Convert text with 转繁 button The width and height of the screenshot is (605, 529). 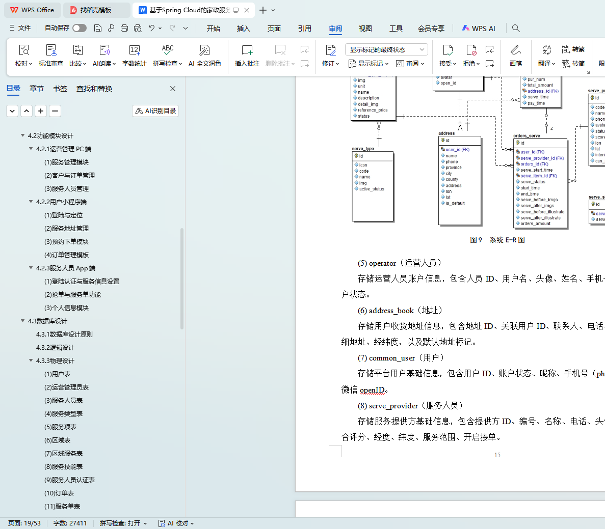pos(573,49)
